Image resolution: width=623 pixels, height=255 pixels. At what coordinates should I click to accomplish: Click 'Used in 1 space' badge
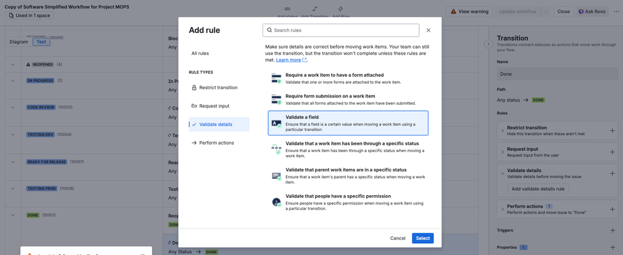[29, 16]
